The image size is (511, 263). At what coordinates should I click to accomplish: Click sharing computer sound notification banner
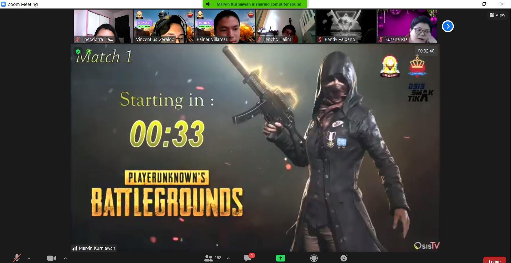click(255, 4)
